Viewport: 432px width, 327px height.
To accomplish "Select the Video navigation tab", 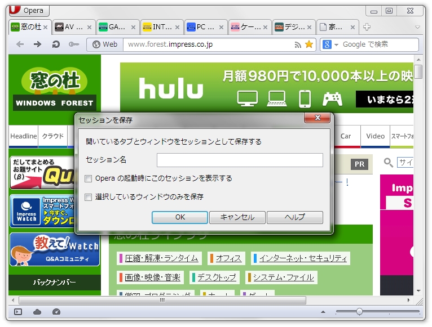I will (x=375, y=136).
